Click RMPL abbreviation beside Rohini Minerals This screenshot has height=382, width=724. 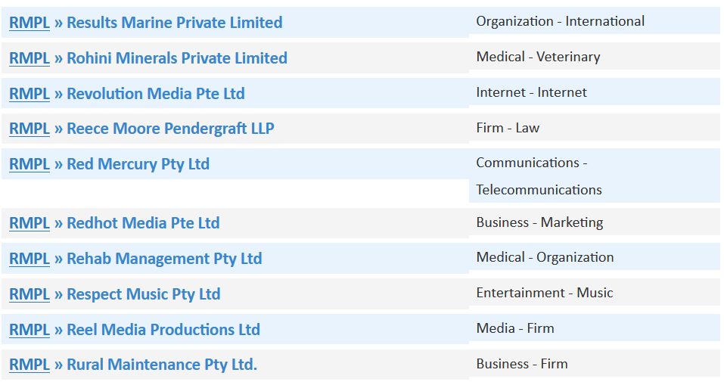click(x=30, y=58)
